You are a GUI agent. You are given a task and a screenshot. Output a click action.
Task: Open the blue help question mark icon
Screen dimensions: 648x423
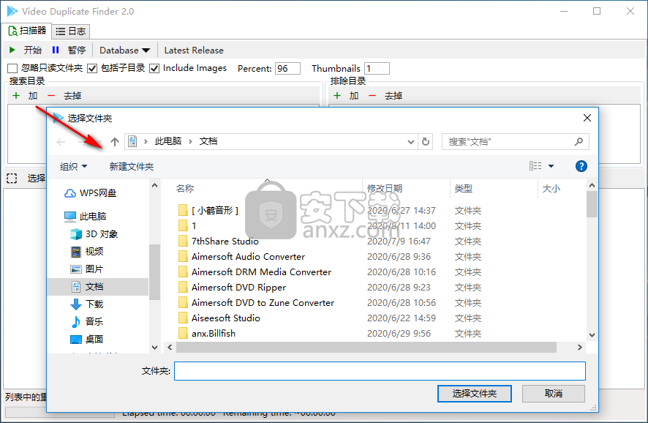[581, 166]
